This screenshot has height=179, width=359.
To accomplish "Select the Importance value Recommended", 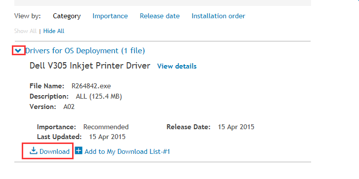I will tap(106, 127).
